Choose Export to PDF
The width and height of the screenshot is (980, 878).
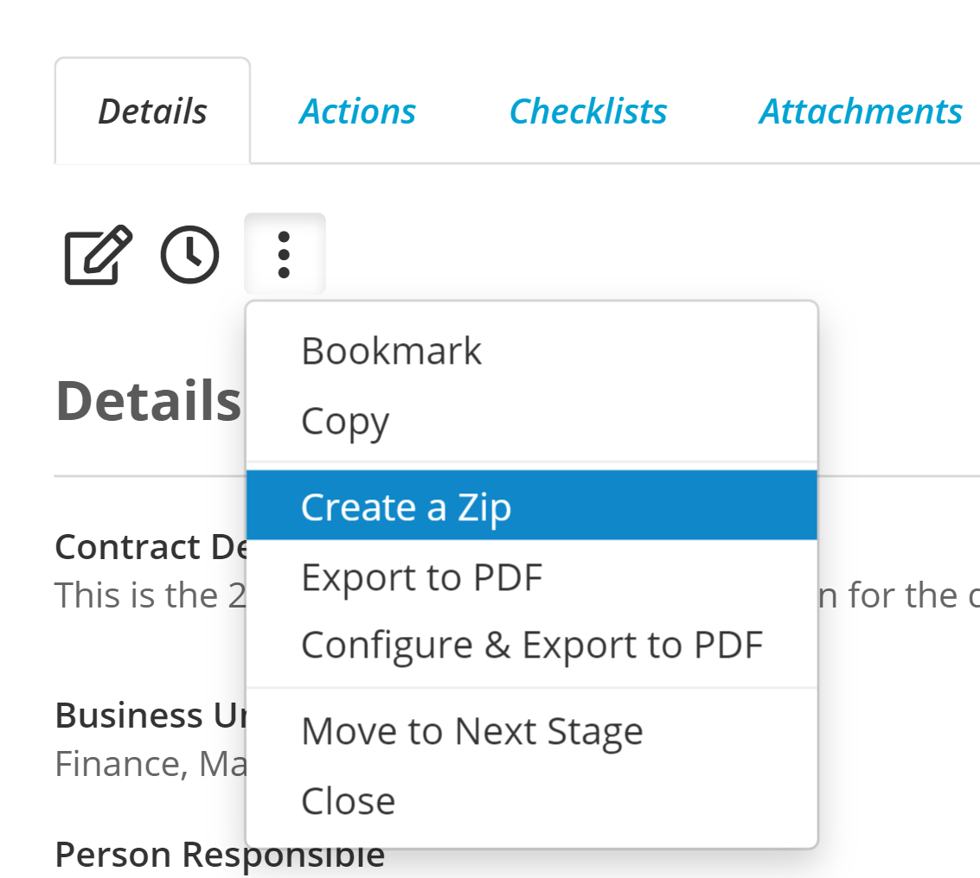tap(532, 577)
